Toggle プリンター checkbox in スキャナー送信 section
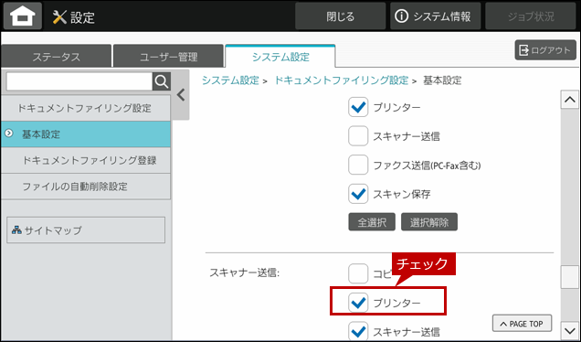The height and width of the screenshot is (342, 581). click(358, 303)
